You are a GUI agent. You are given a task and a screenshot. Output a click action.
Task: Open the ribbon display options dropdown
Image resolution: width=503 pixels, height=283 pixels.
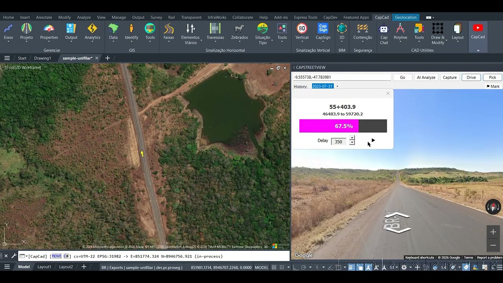(x=433, y=17)
